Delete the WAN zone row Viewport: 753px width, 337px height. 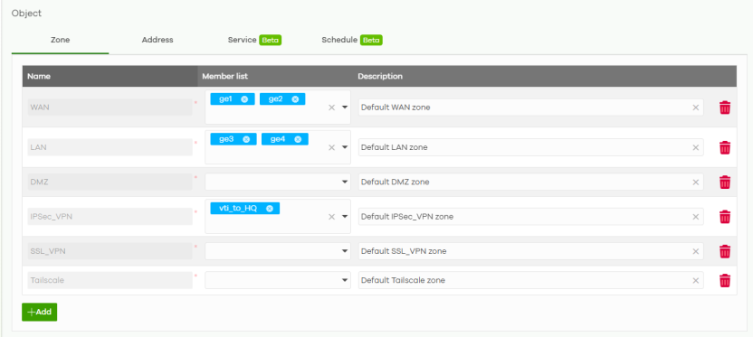click(x=725, y=108)
